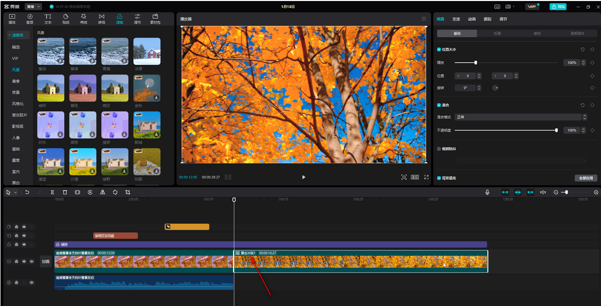Click the undo arrow in the timeline toolbar
The width and height of the screenshot is (601, 306).
click(27, 192)
